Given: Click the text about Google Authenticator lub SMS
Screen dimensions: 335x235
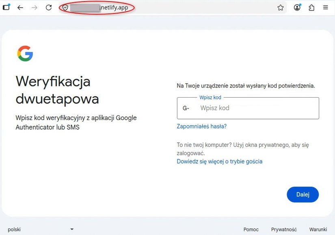Looking at the screenshot, I should click(x=76, y=122).
